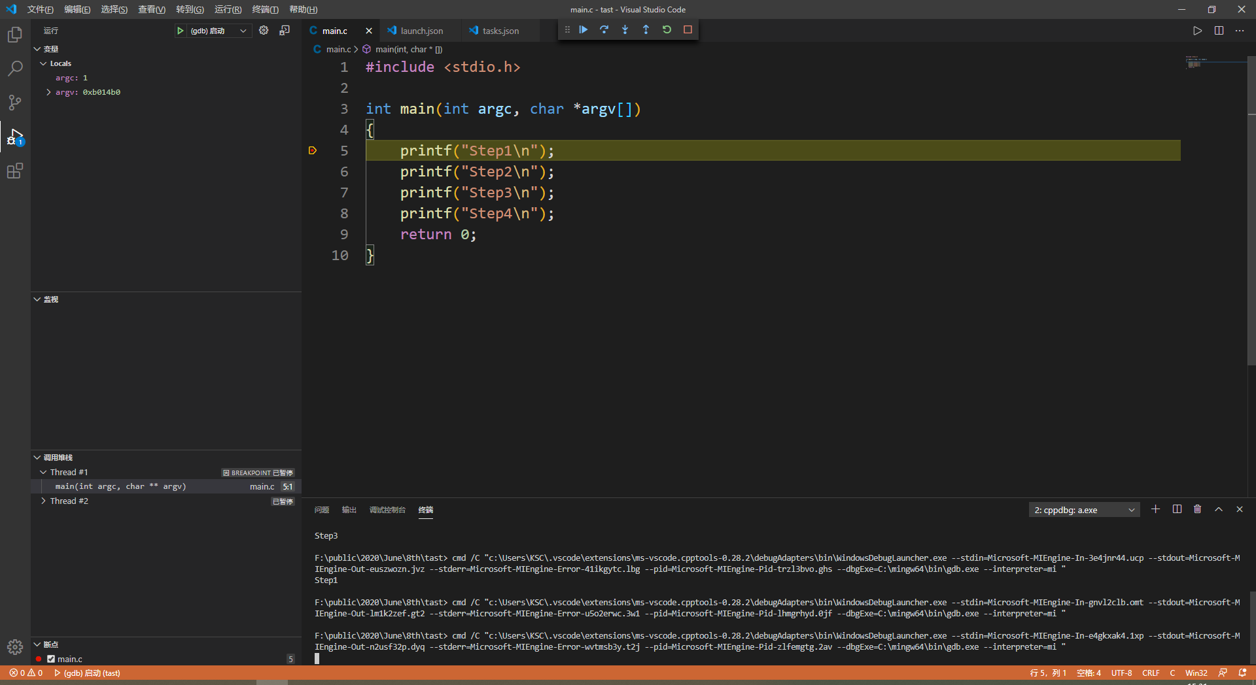Step Out in the debug toolbar
The height and width of the screenshot is (685, 1256).
pyautogui.click(x=646, y=29)
